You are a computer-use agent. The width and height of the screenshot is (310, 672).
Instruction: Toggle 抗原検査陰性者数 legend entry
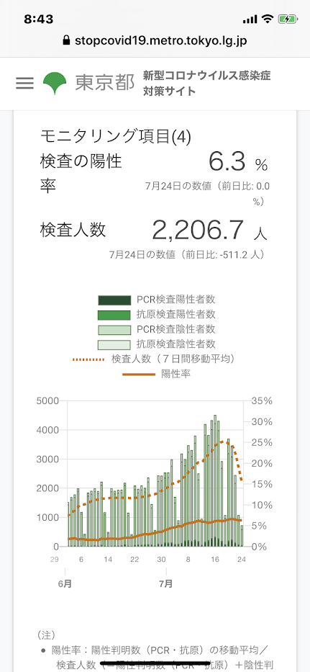(157, 344)
